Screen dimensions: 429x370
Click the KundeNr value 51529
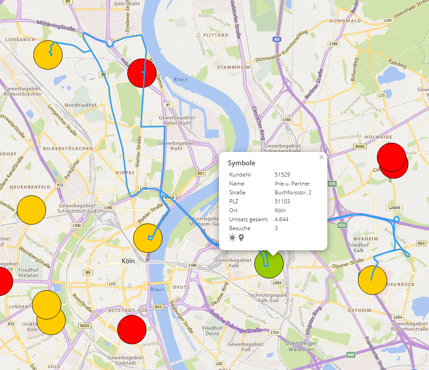pyautogui.click(x=282, y=174)
